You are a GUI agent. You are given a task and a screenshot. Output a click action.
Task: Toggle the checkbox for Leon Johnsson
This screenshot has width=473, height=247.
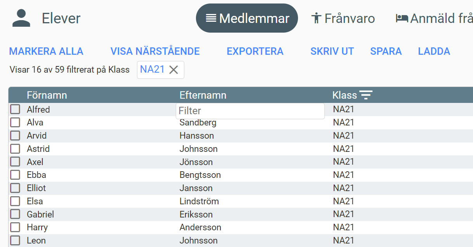pyautogui.click(x=15, y=240)
